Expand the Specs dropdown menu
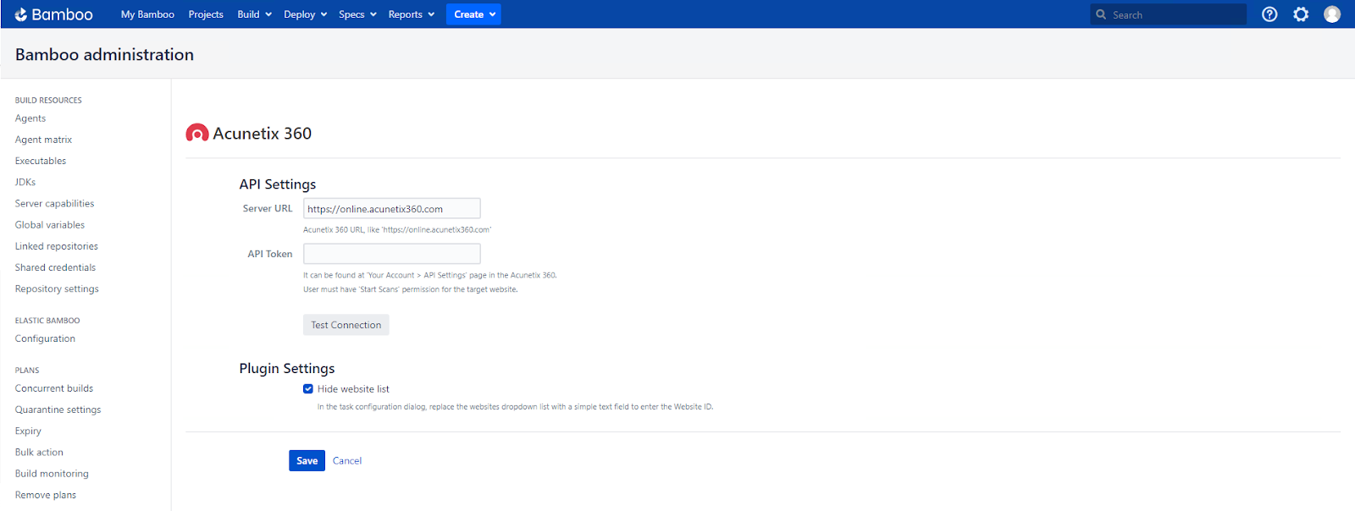The height and width of the screenshot is (511, 1355). (x=357, y=14)
